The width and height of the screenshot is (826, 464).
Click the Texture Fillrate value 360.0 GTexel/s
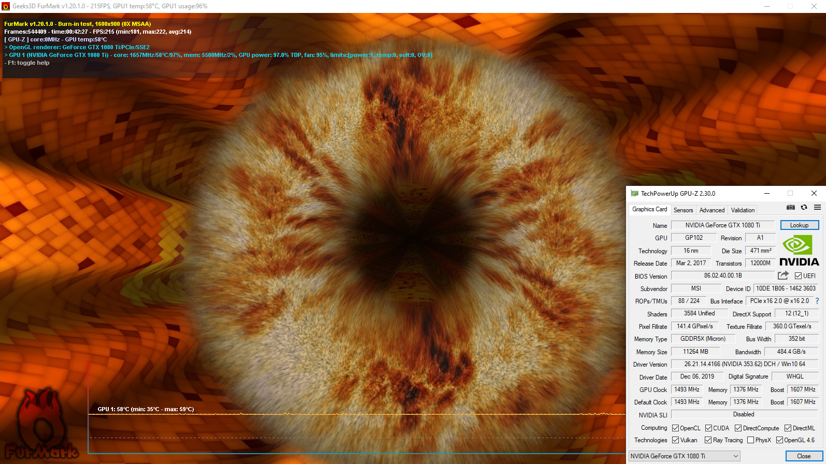792,326
